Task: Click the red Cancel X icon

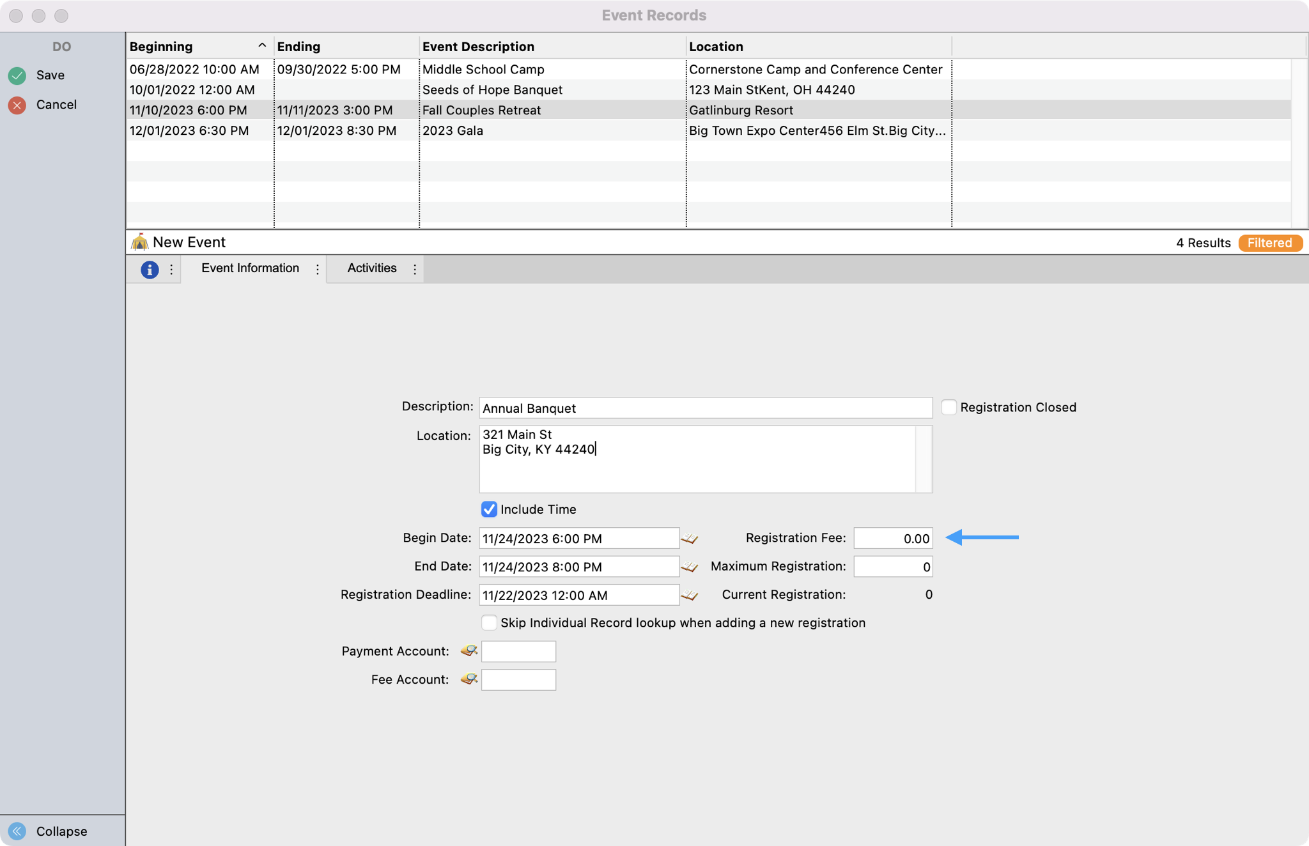Action: [17, 105]
